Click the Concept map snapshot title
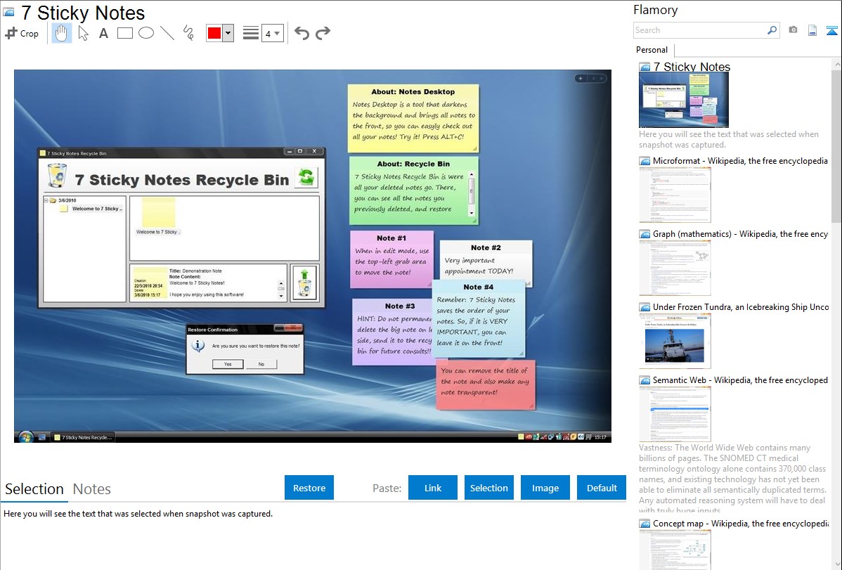The height and width of the screenshot is (570, 842). 741,523
